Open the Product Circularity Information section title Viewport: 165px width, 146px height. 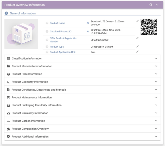pos(30,113)
